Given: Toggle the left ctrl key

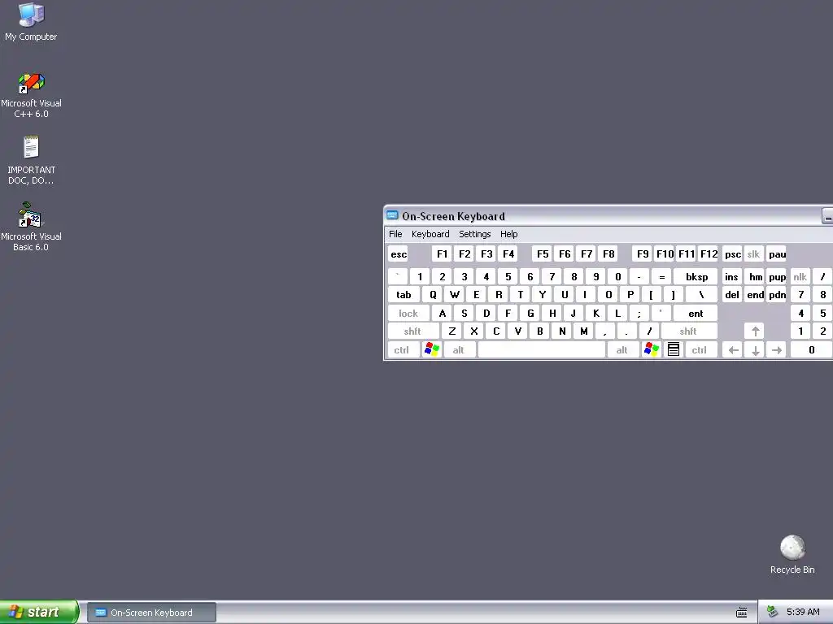Looking at the screenshot, I should (402, 349).
